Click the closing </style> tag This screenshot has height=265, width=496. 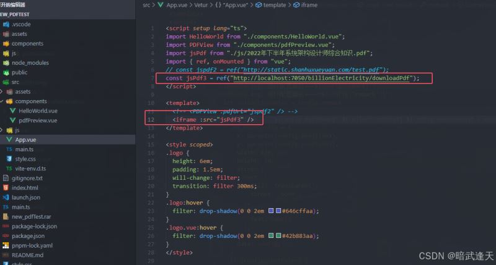179,253
